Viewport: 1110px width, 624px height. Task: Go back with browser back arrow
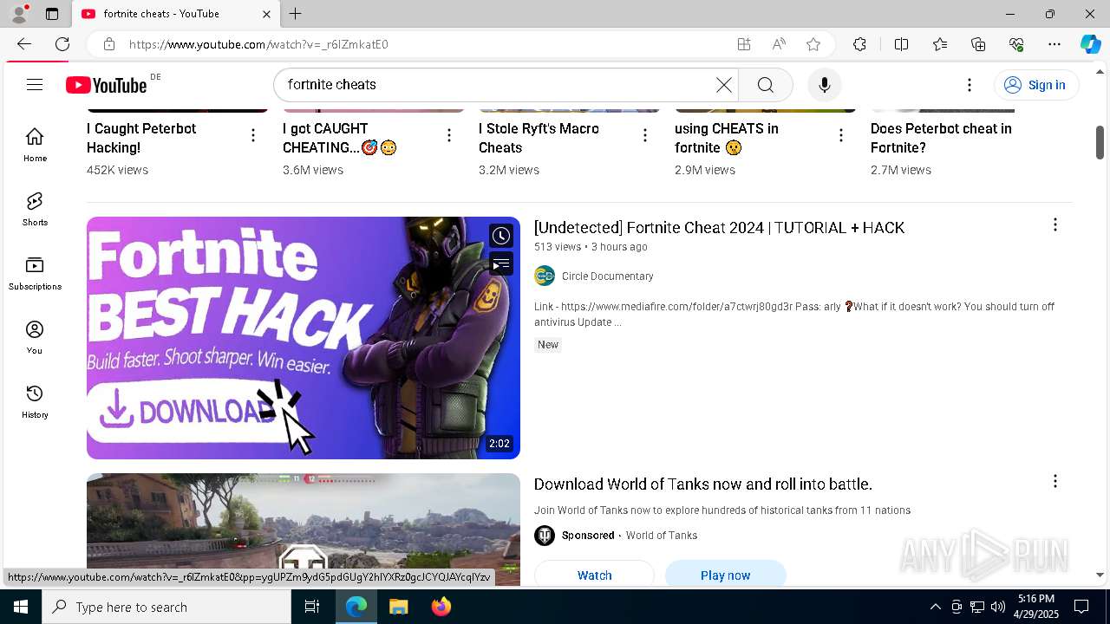pyautogui.click(x=24, y=44)
